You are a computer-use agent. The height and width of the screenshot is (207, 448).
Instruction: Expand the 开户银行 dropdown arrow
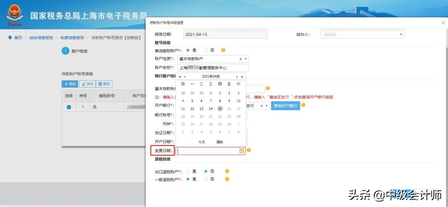[x=267, y=106]
